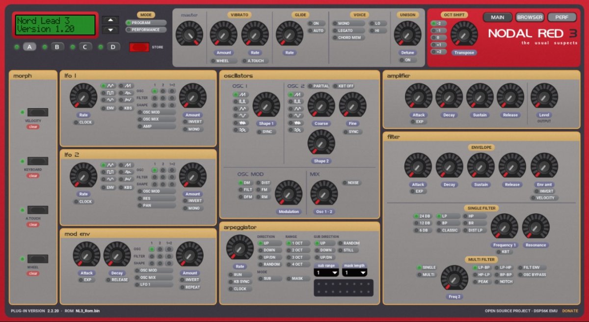589x322 pixels.
Task: Select the 24 DB filter slope
Action: tap(422, 216)
